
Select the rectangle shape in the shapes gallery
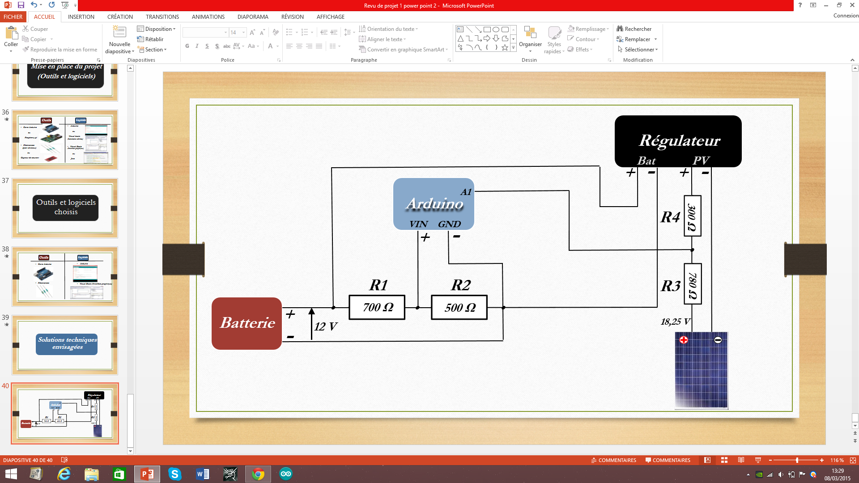click(487, 30)
